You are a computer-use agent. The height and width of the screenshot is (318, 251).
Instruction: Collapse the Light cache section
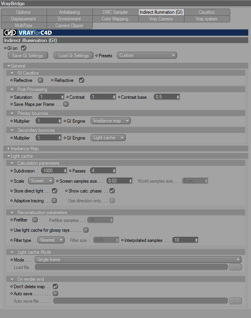point(9,156)
